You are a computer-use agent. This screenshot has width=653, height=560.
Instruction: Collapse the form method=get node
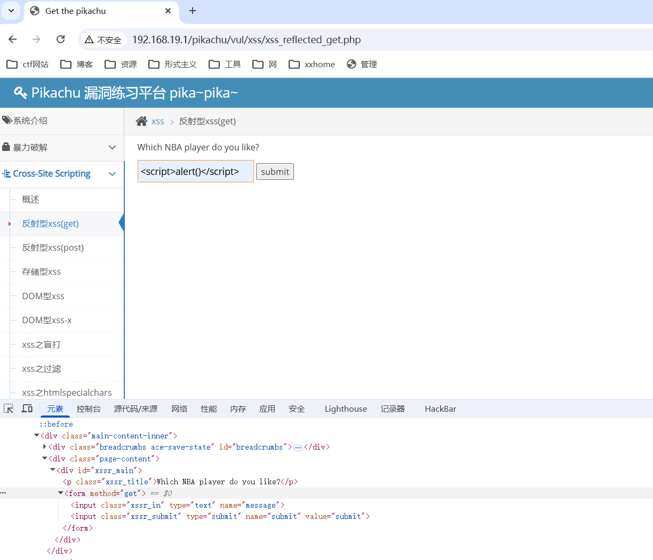tap(60, 493)
